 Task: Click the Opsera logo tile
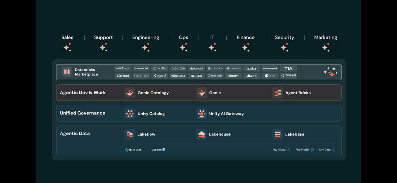pos(215,69)
